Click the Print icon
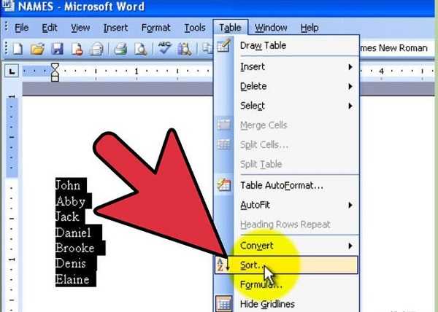The height and width of the screenshot is (312, 438). pyautogui.click(x=120, y=49)
